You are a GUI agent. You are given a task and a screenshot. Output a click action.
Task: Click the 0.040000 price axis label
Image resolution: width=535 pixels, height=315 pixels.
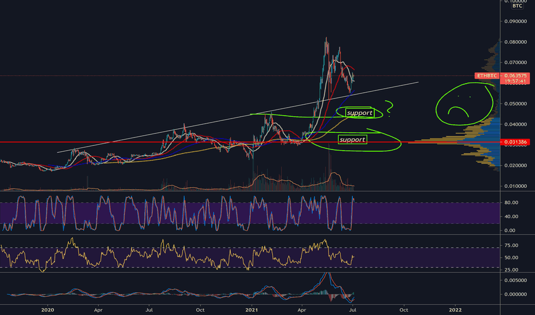(x=515, y=124)
